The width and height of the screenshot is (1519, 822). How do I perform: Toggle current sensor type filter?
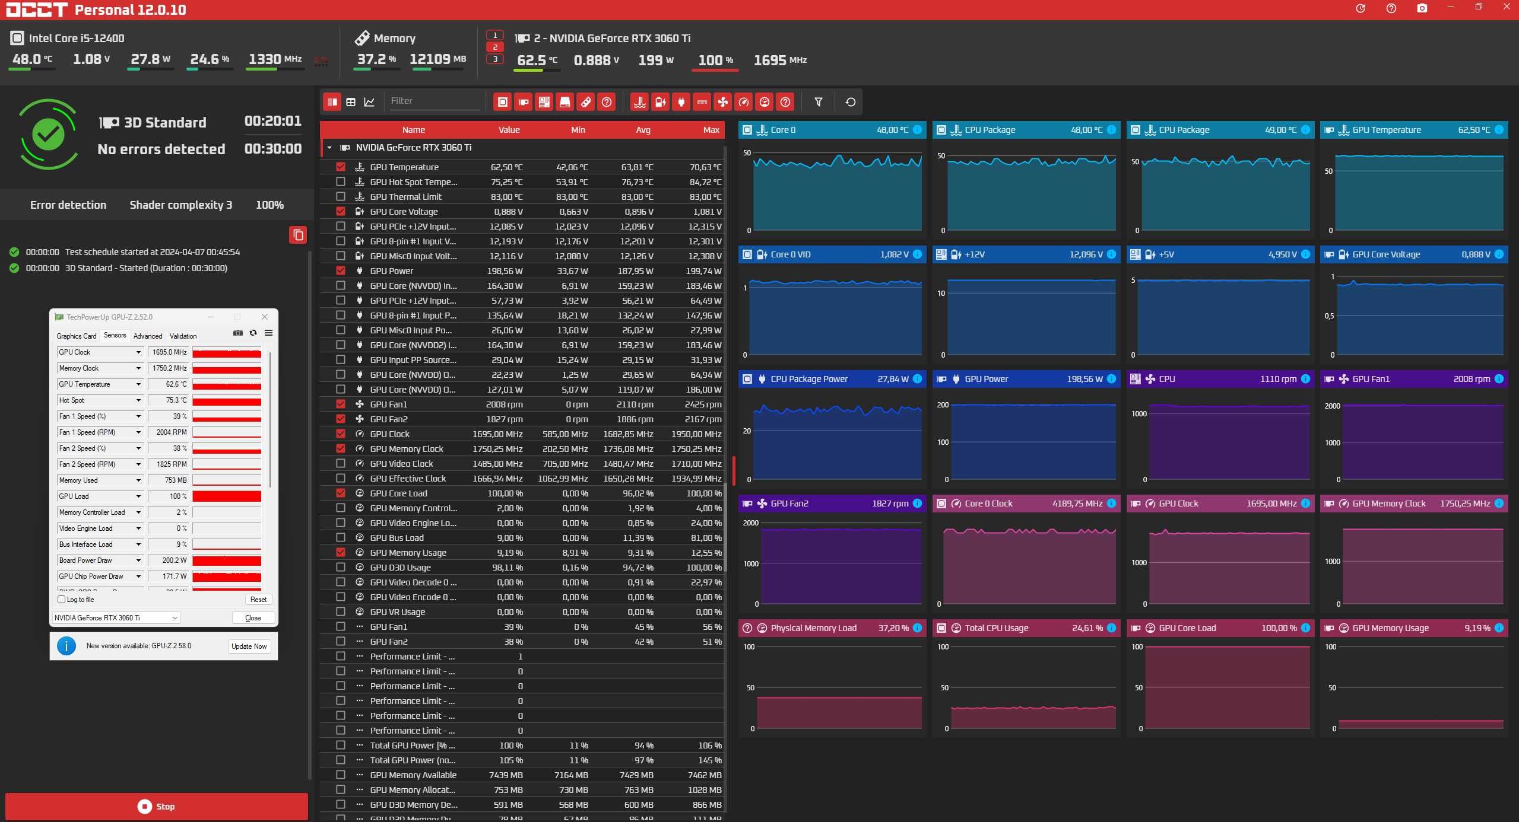[702, 102]
